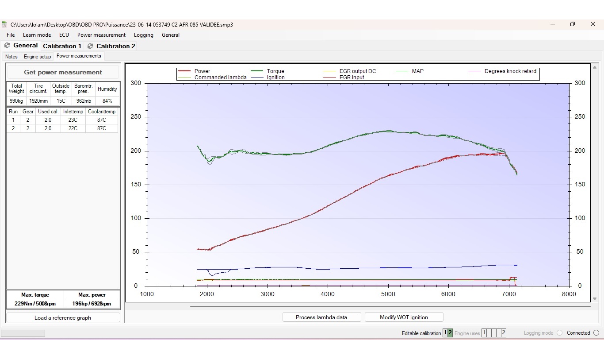Click the Process lambda data button

(321, 317)
